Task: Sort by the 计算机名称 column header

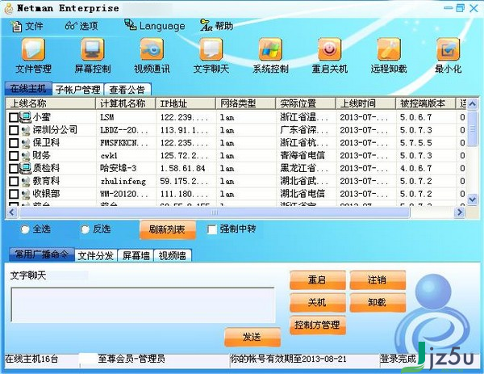Action: (126, 103)
